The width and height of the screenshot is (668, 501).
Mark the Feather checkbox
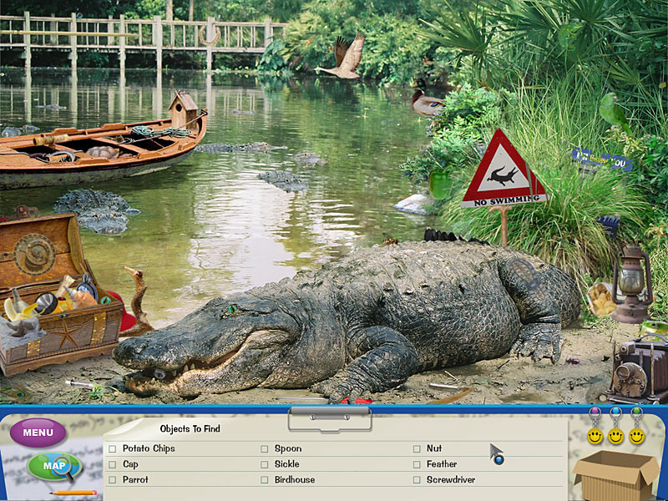click(x=417, y=464)
